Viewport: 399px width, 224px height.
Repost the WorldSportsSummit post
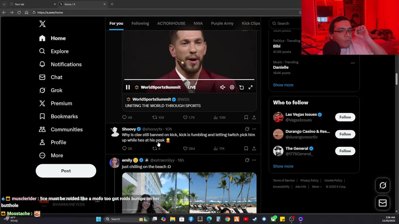[158, 117]
